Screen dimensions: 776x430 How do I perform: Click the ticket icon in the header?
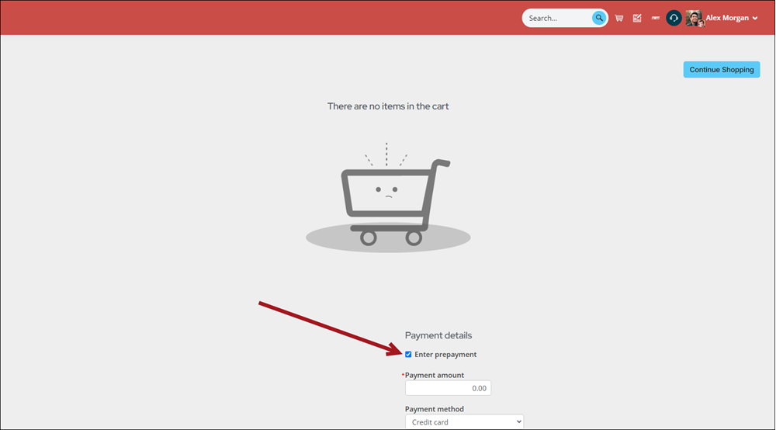(655, 18)
